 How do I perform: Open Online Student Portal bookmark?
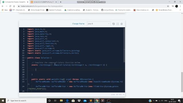coord(36,10)
